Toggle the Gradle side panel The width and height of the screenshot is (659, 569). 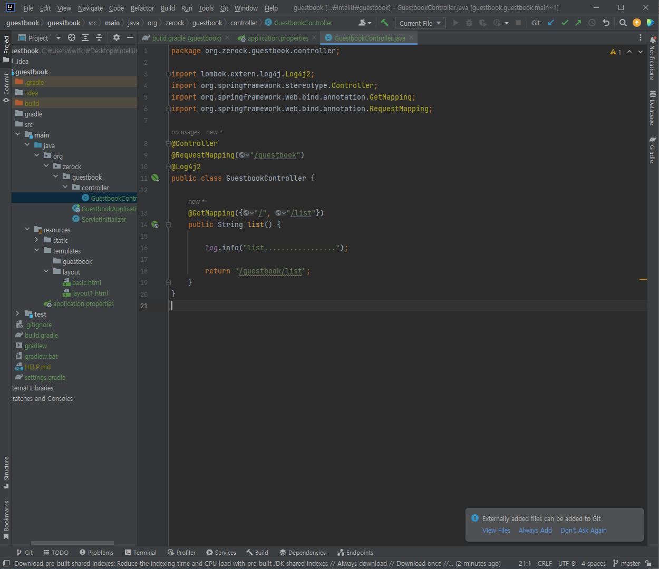[653, 150]
